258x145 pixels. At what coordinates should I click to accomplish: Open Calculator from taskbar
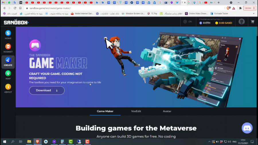pos(62,142)
